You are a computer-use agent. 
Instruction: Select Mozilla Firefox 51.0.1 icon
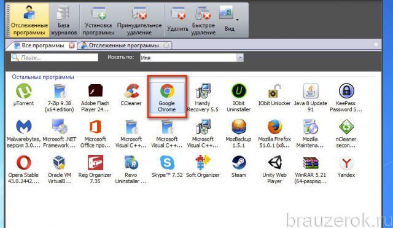click(x=274, y=127)
